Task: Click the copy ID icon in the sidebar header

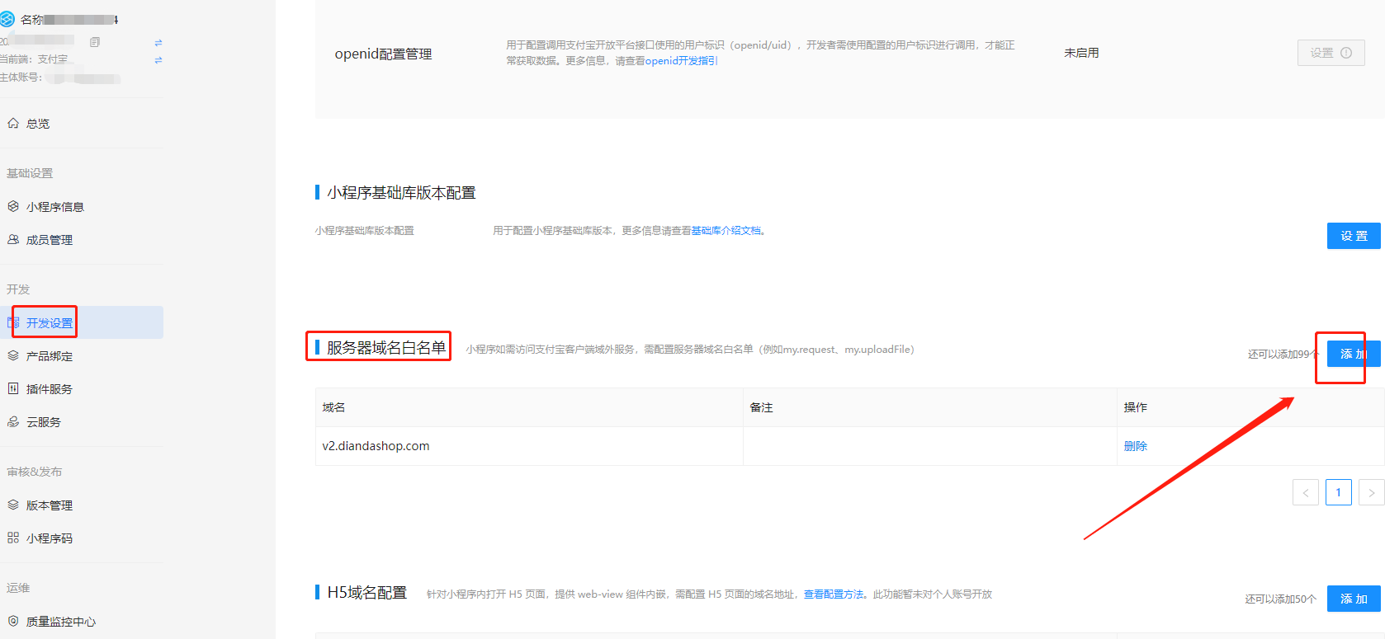Action: 95,42
